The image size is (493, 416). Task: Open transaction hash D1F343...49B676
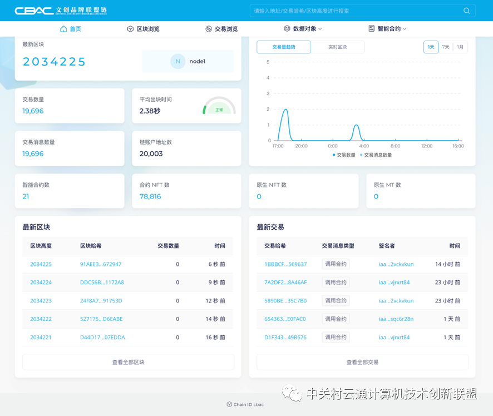point(285,337)
